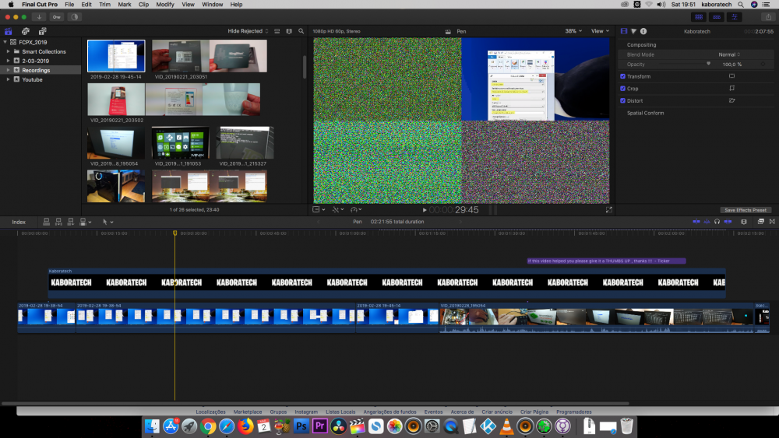779x438 pixels.
Task: Activate the Distort onscreen control icon
Action: coord(731,100)
